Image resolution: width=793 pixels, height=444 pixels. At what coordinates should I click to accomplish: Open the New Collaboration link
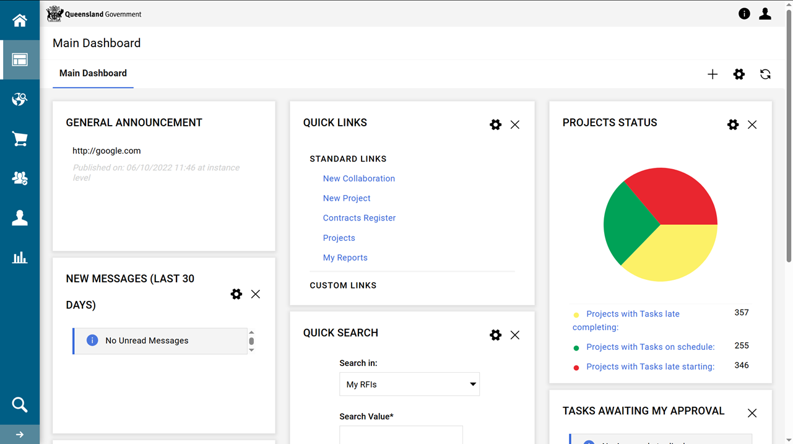pos(358,178)
